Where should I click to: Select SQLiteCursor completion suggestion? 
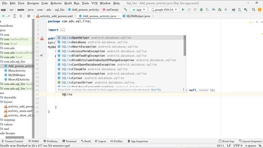click(120, 78)
